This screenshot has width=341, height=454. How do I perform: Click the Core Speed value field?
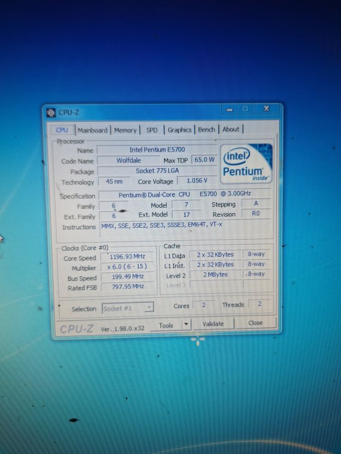pyautogui.click(x=127, y=257)
